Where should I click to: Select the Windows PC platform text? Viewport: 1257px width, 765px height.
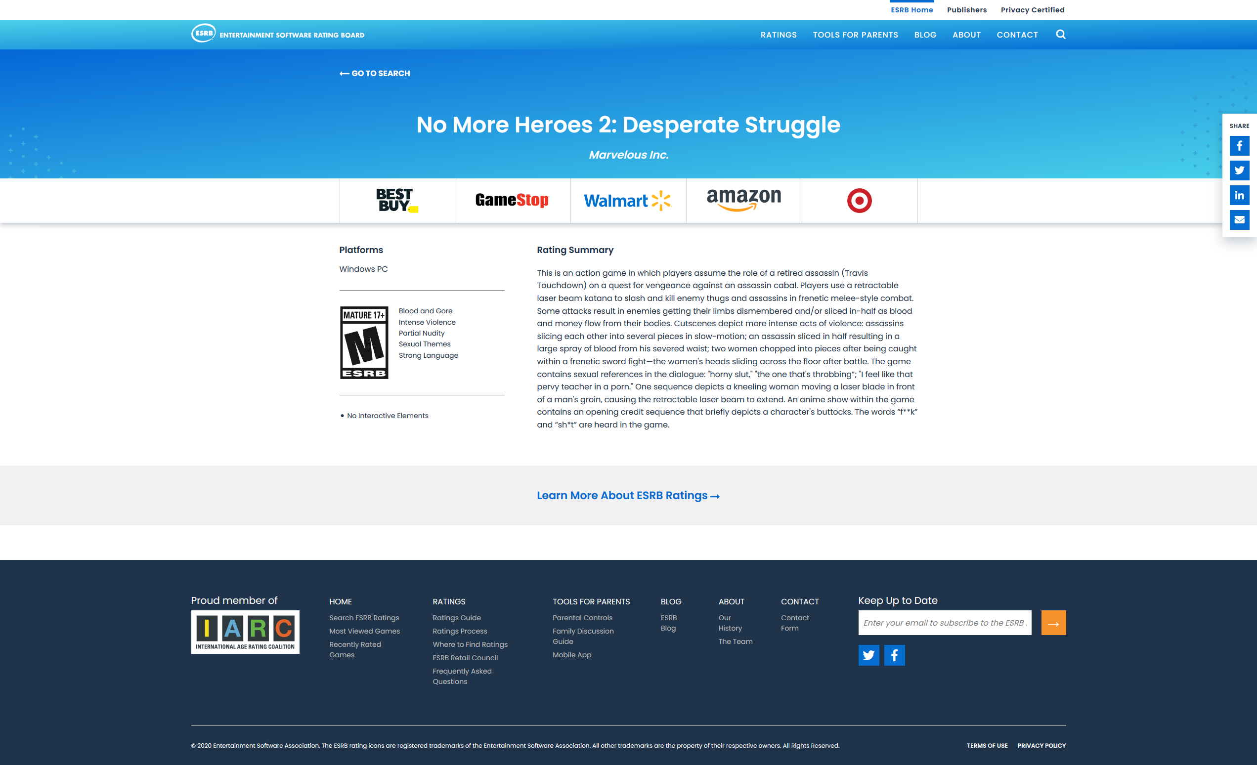click(363, 269)
